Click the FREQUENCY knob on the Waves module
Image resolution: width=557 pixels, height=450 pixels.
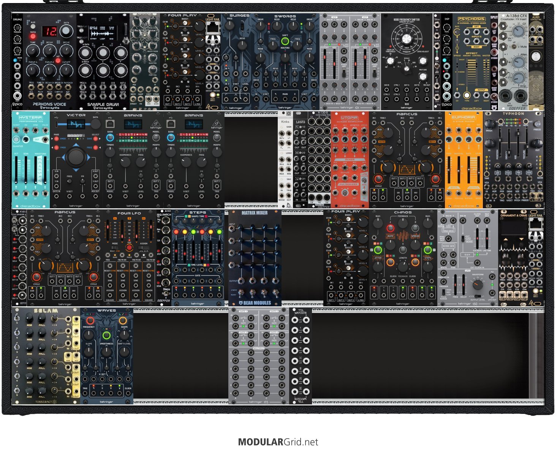pos(89,336)
